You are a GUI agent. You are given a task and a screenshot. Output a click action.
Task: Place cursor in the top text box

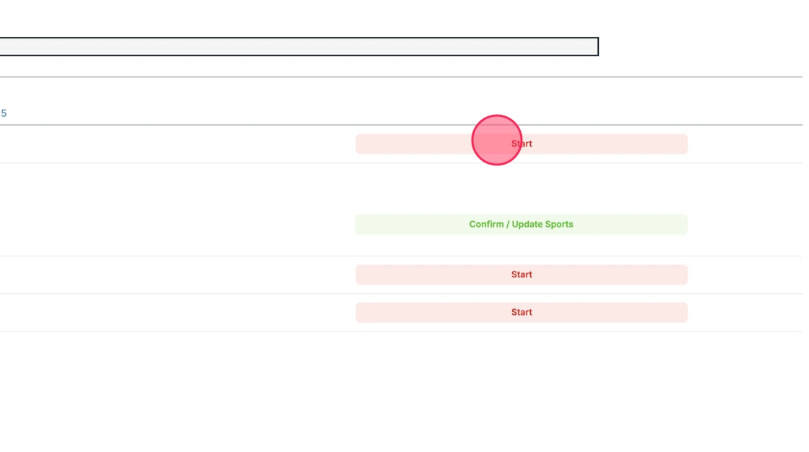[x=296, y=47]
